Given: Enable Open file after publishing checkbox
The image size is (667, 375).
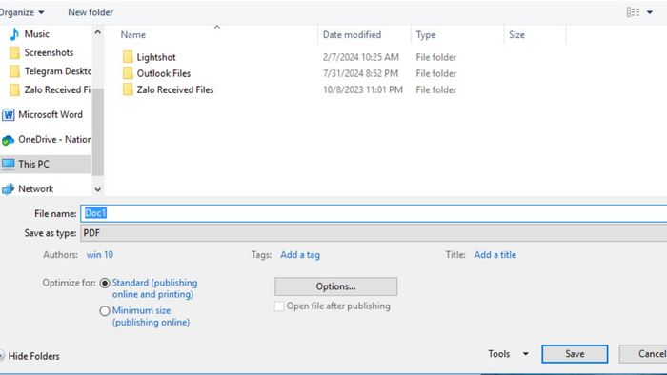Looking at the screenshot, I should 279,306.
